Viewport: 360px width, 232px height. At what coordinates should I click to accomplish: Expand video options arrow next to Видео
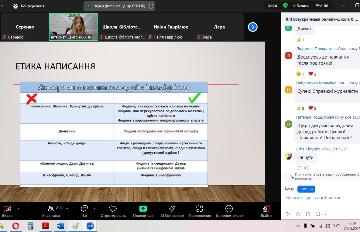click(19, 209)
